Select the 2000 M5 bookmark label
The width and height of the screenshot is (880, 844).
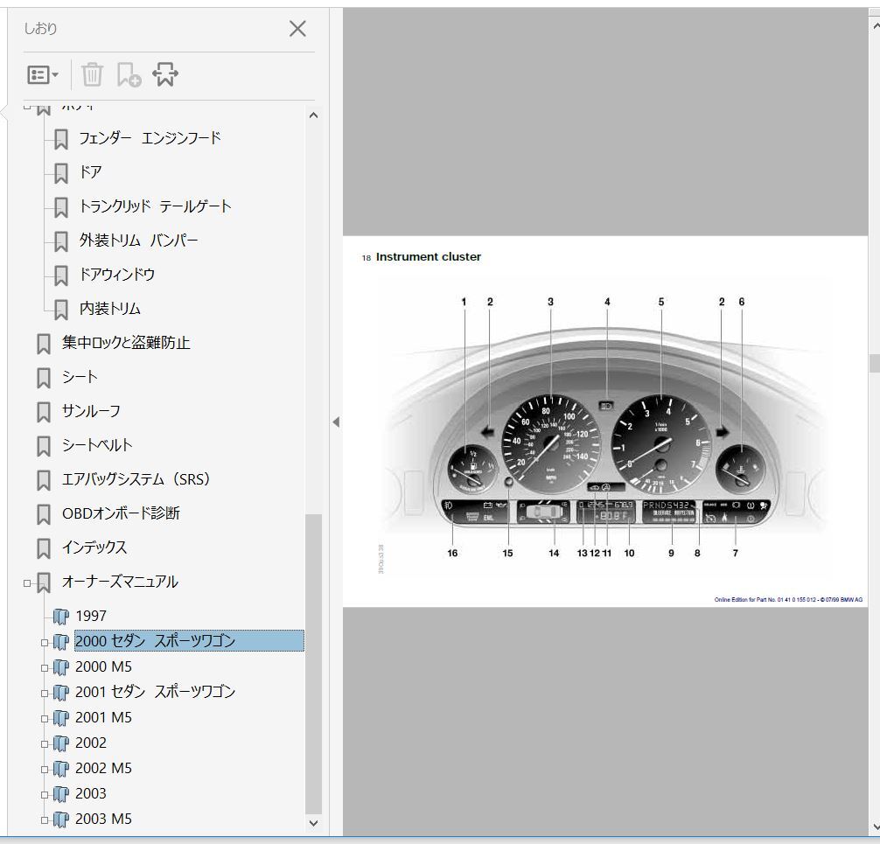[x=104, y=666]
